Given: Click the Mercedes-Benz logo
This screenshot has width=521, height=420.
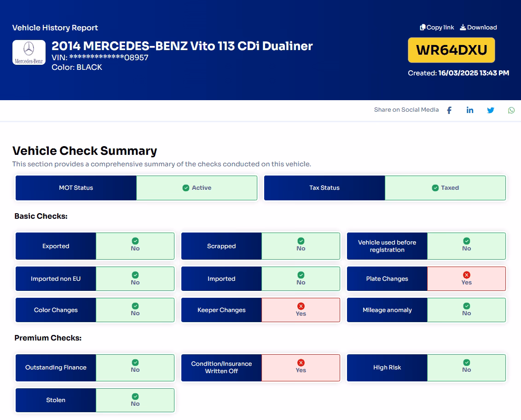Looking at the screenshot, I should pos(29,52).
